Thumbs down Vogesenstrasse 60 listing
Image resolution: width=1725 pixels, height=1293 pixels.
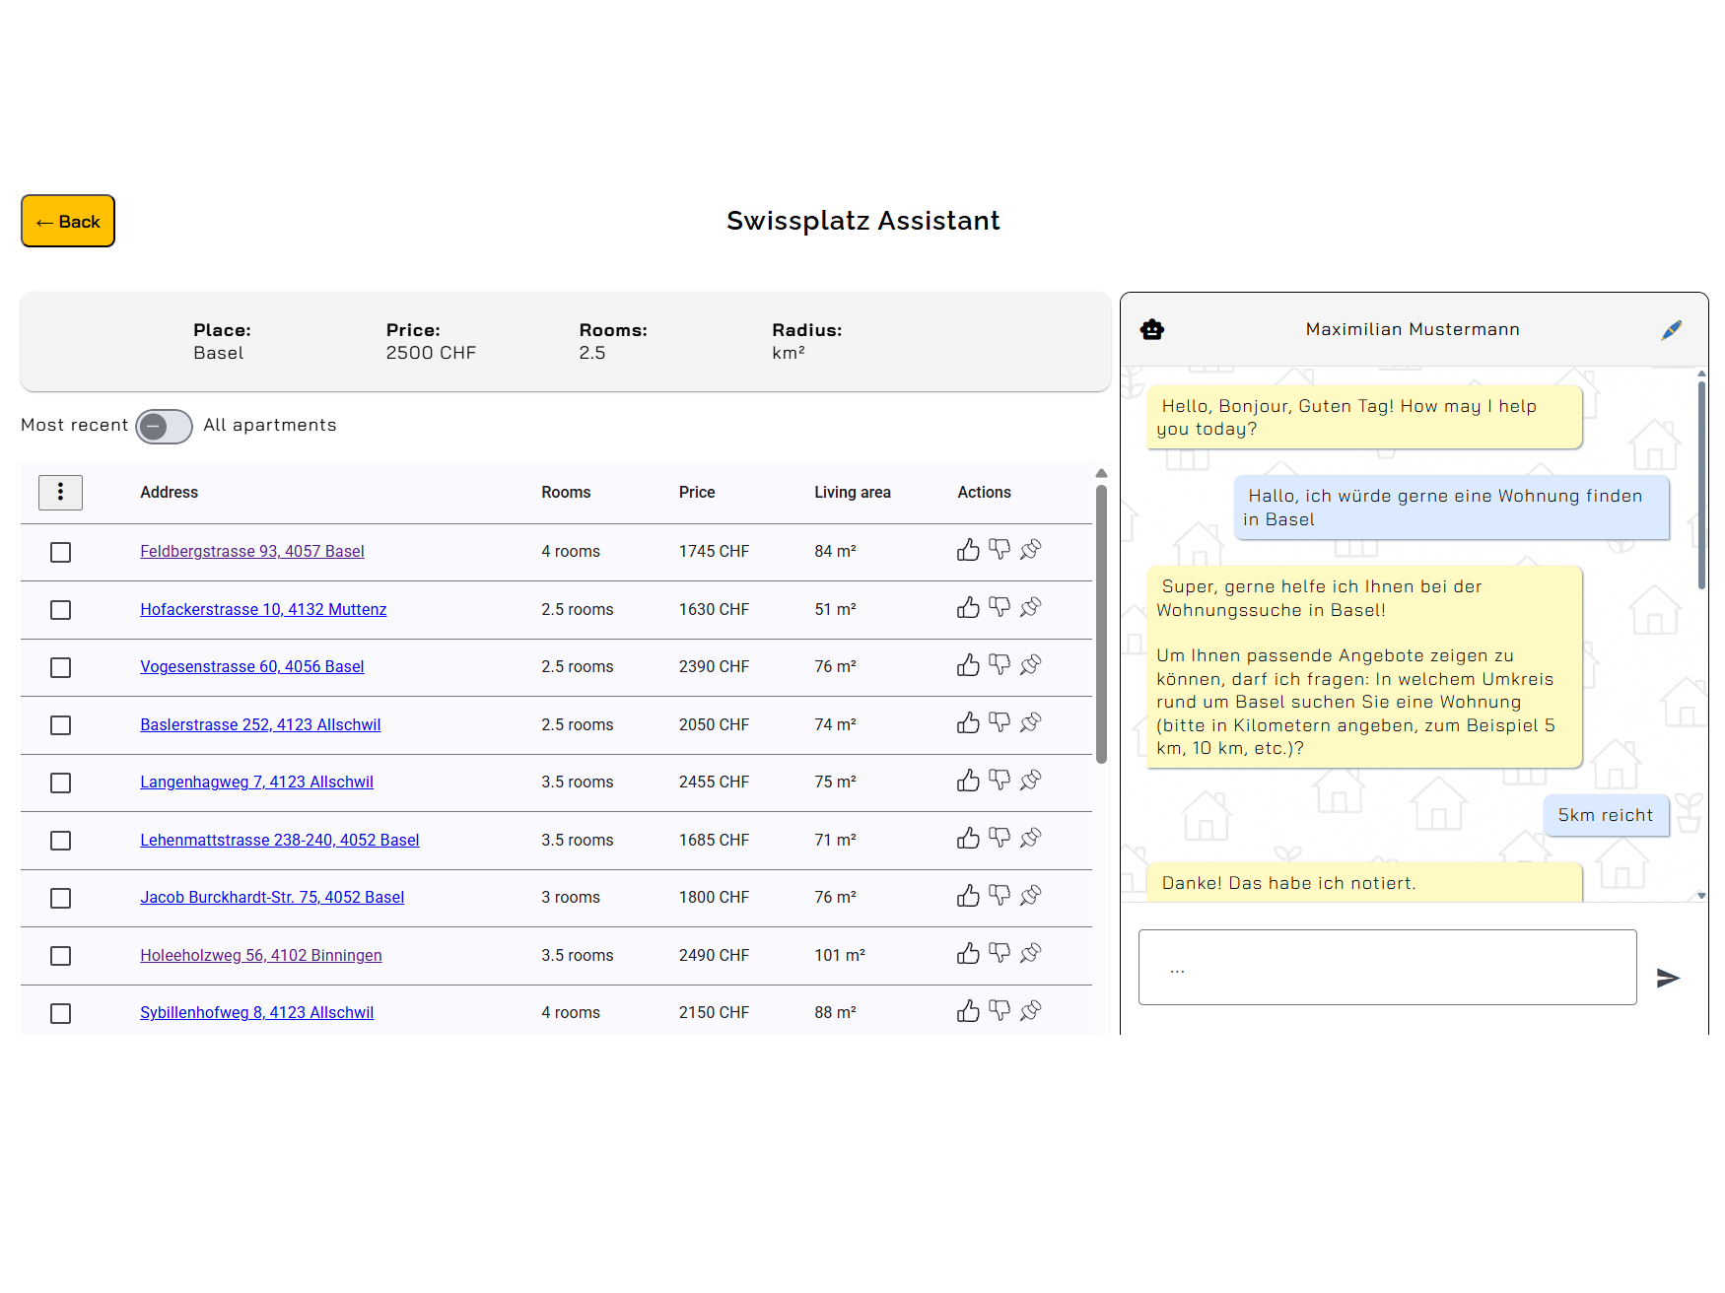point(1000,665)
